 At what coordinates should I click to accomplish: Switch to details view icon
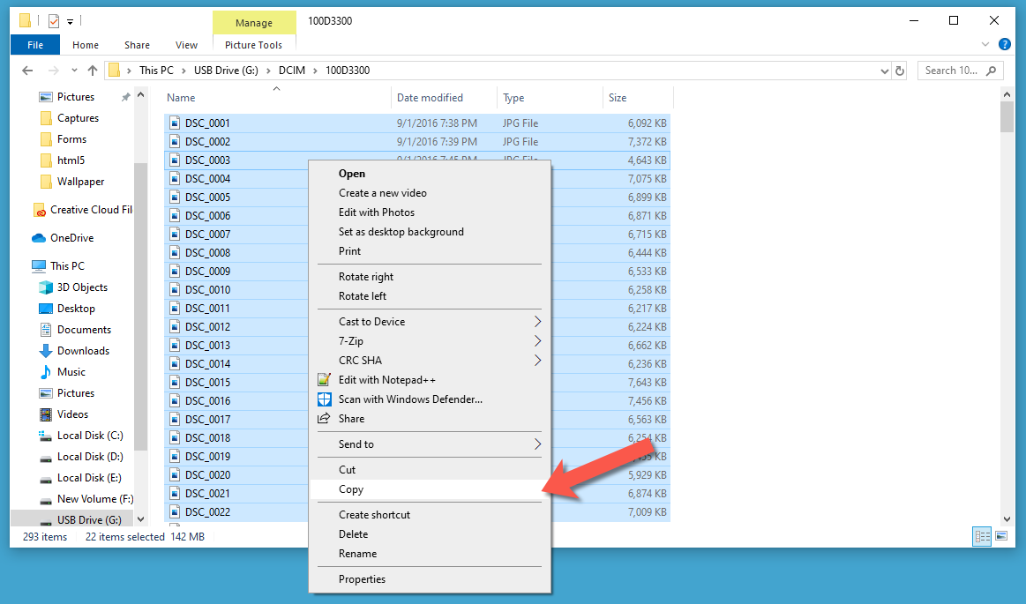tap(982, 536)
